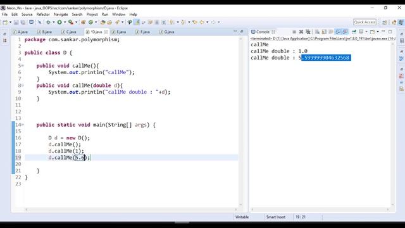Toggle Word Wrap in the Console

(x=331, y=32)
